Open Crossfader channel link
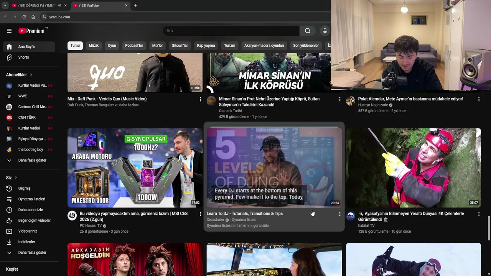This screenshot has width=491, height=276. [x=215, y=220]
